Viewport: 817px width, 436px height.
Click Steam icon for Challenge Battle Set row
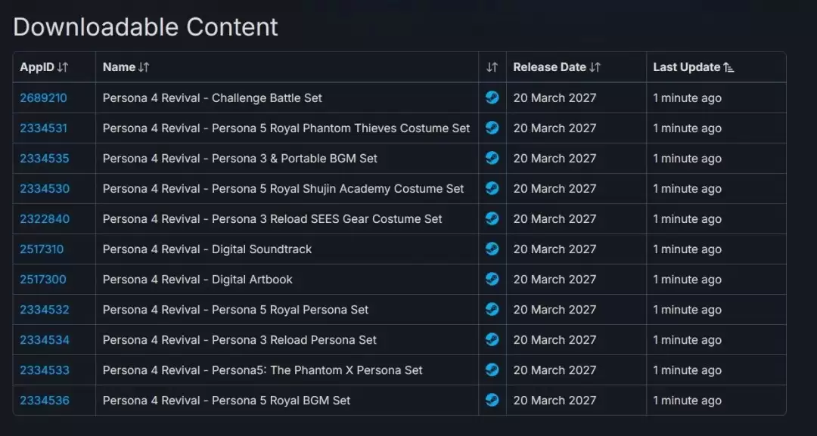pos(492,97)
